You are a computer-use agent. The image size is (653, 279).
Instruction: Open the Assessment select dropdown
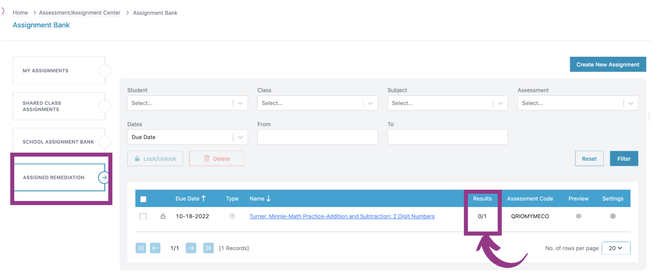(578, 103)
